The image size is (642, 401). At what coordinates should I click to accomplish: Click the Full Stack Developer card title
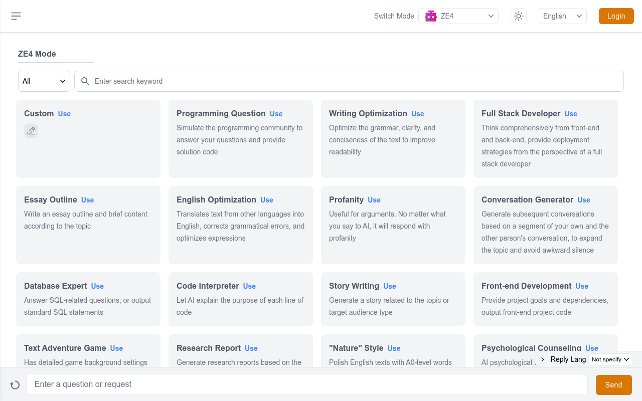[x=521, y=113]
